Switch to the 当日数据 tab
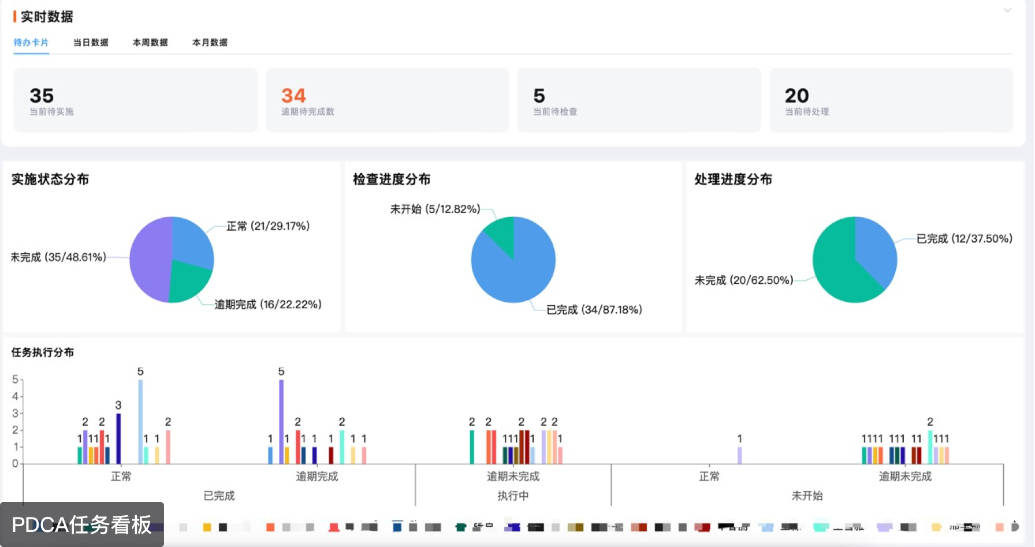 (91, 42)
